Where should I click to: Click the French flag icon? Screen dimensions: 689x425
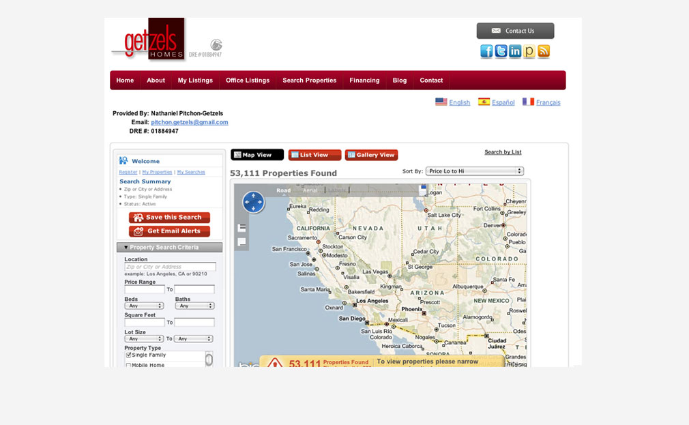pyautogui.click(x=528, y=102)
